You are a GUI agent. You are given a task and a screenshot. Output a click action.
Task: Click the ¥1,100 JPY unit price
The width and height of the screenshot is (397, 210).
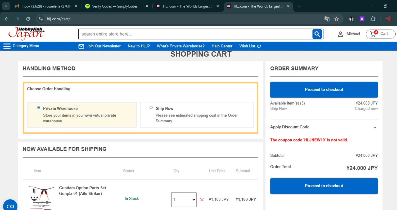219,199
